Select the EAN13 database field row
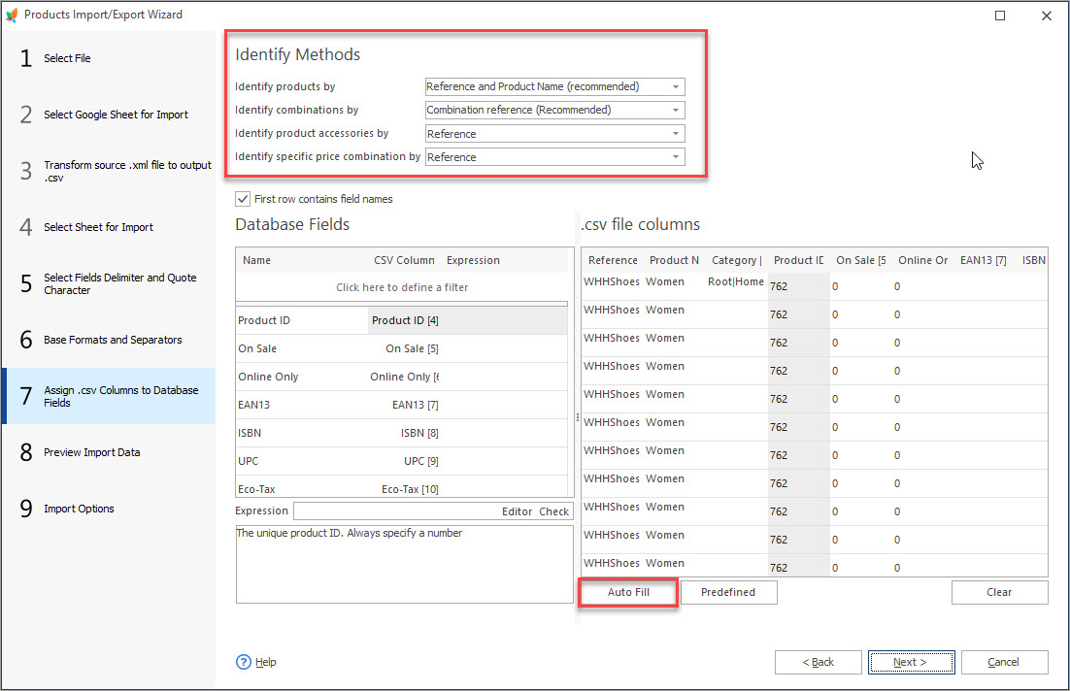The height and width of the screenshot is (691, 1070). pos(401,405)
